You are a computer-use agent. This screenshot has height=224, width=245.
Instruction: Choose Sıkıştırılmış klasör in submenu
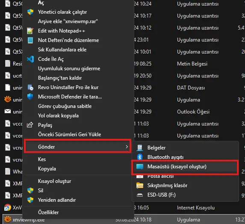coord(167,185)
